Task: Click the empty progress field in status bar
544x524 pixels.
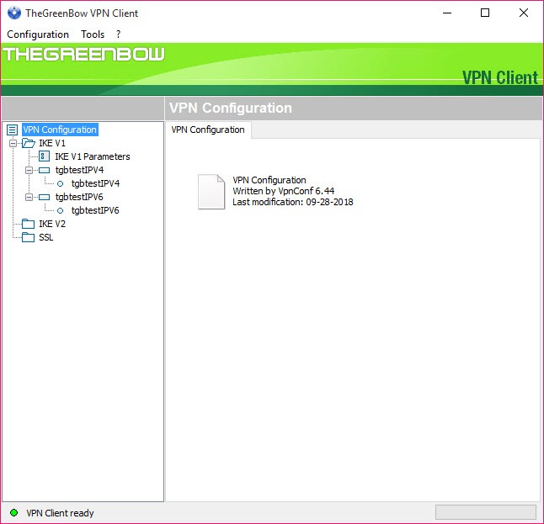Action: click(486, 512)
